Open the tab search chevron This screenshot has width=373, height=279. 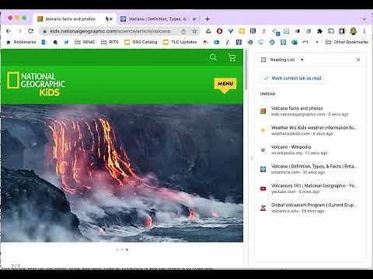click(364, 19)
